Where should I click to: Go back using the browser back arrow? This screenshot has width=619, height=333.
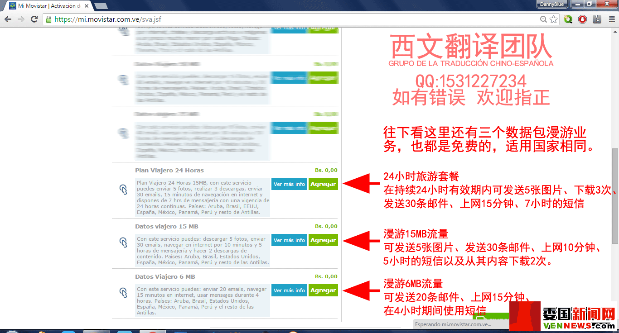[x=8, y=19]
